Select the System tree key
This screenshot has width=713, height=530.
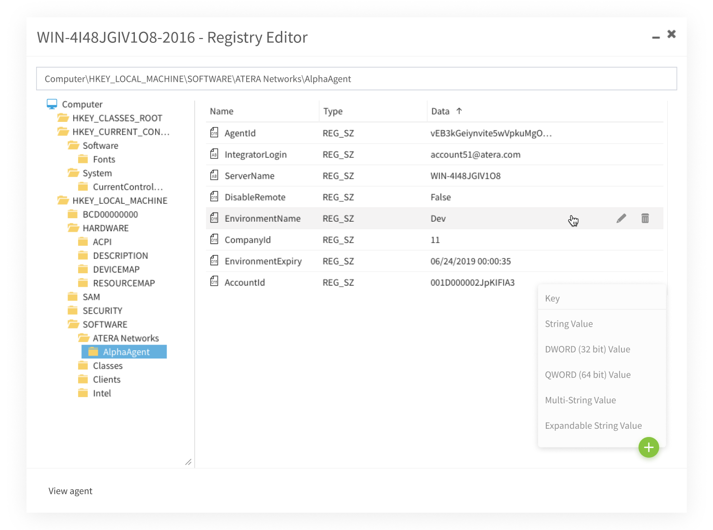pyautogui.click(x=97, y=173)
